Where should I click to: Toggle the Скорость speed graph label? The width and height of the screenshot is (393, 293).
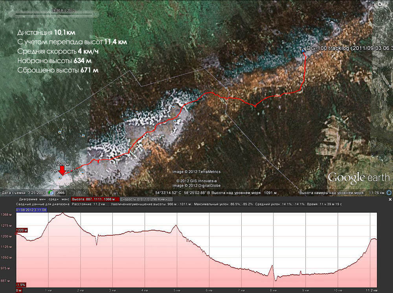pyautogui.click(x=146, y=199)
